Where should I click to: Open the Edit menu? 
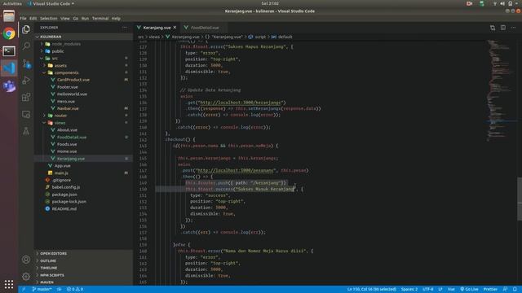tap(33, 19)
